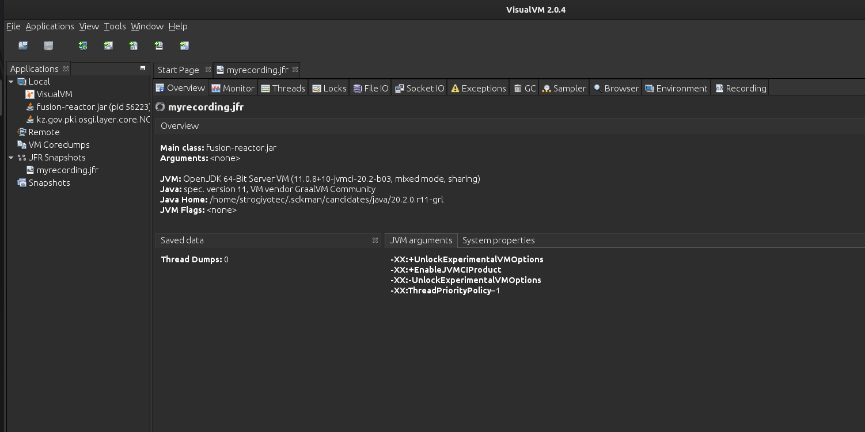Open the Monitor tab
This screenshot has width=865, height=432.
pyautogui.click(x=233, y=88)
